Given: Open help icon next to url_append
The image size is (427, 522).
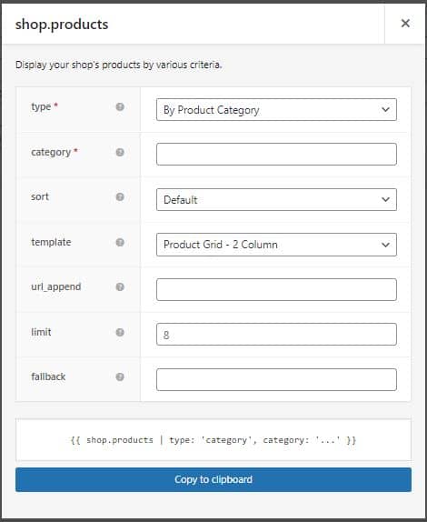Looking at the screenshot, I should pyautogui.click(x=120, y=287).
